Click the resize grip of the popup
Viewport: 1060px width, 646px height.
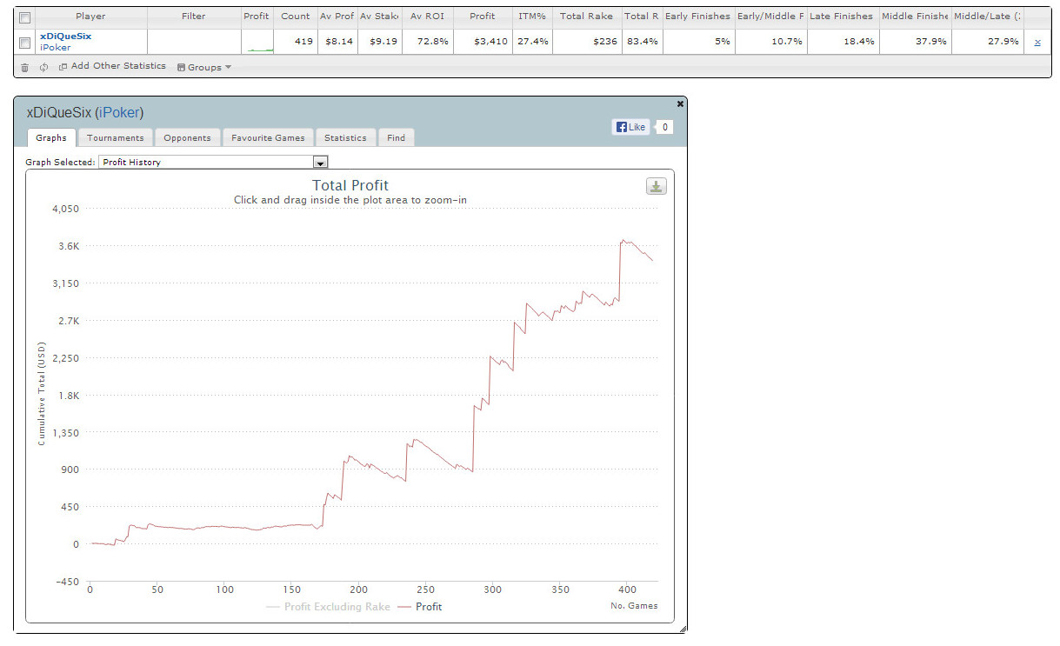683,628
